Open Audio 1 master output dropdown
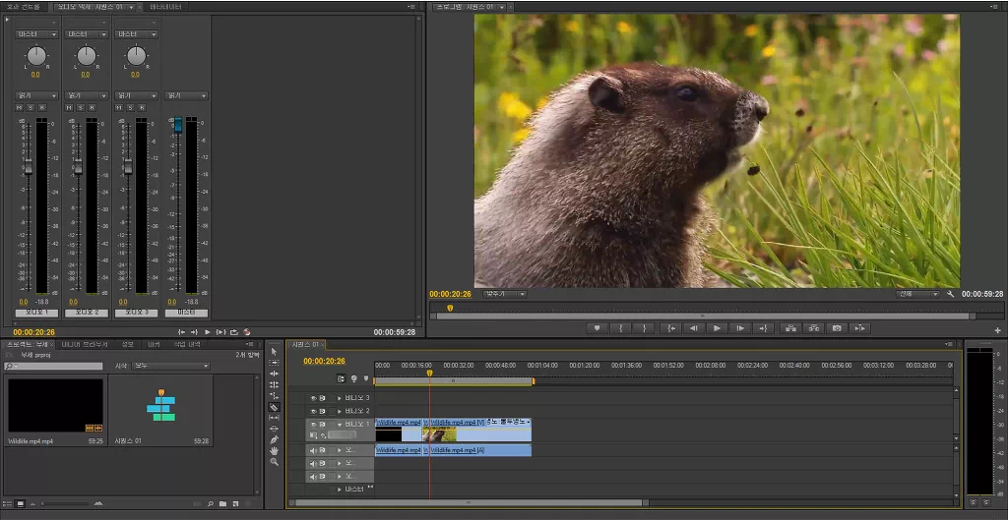The width and height of the screenshot is (1008, 520). (x=36, y=34)
